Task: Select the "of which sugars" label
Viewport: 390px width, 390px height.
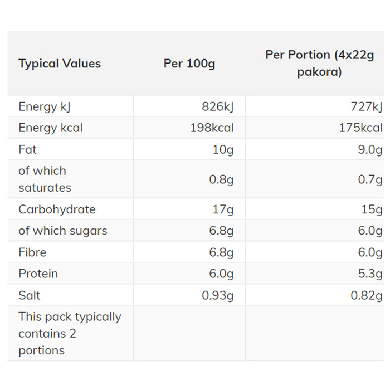Action: pyautogui.click(x=62, y=231)
